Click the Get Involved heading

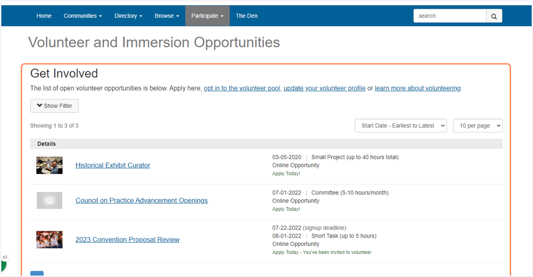(64, 73)
